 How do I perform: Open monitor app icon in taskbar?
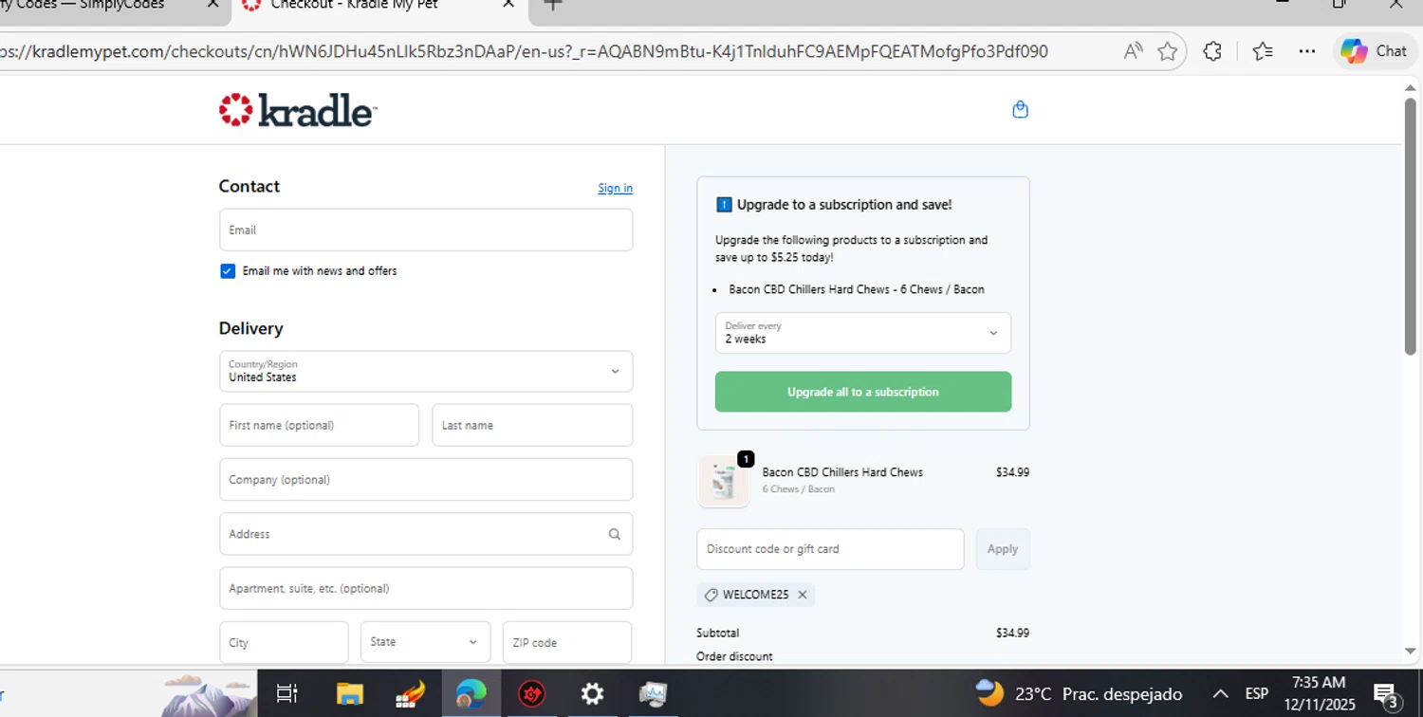point(653,694)
